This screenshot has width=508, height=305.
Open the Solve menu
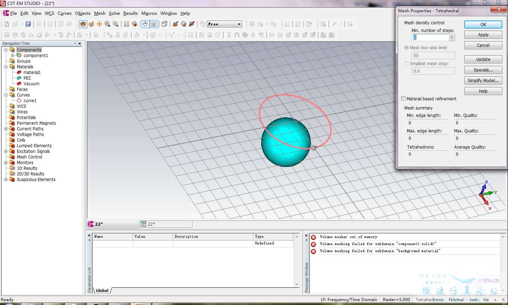point(114,13)
